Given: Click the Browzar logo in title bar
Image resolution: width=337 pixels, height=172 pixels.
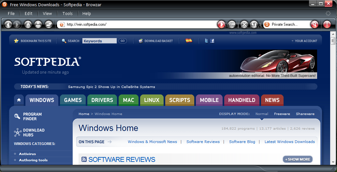Looking at the screenshot, I should pos(5,4).
